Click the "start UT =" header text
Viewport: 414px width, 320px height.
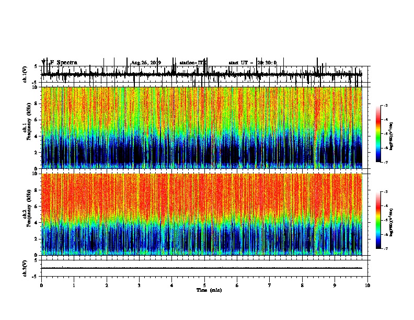241,63
